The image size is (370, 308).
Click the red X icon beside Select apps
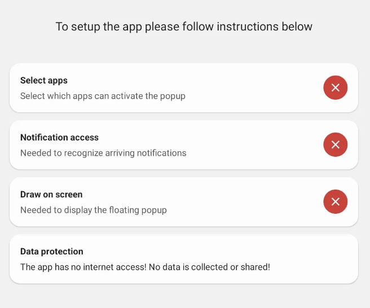(x=335, y=87)
